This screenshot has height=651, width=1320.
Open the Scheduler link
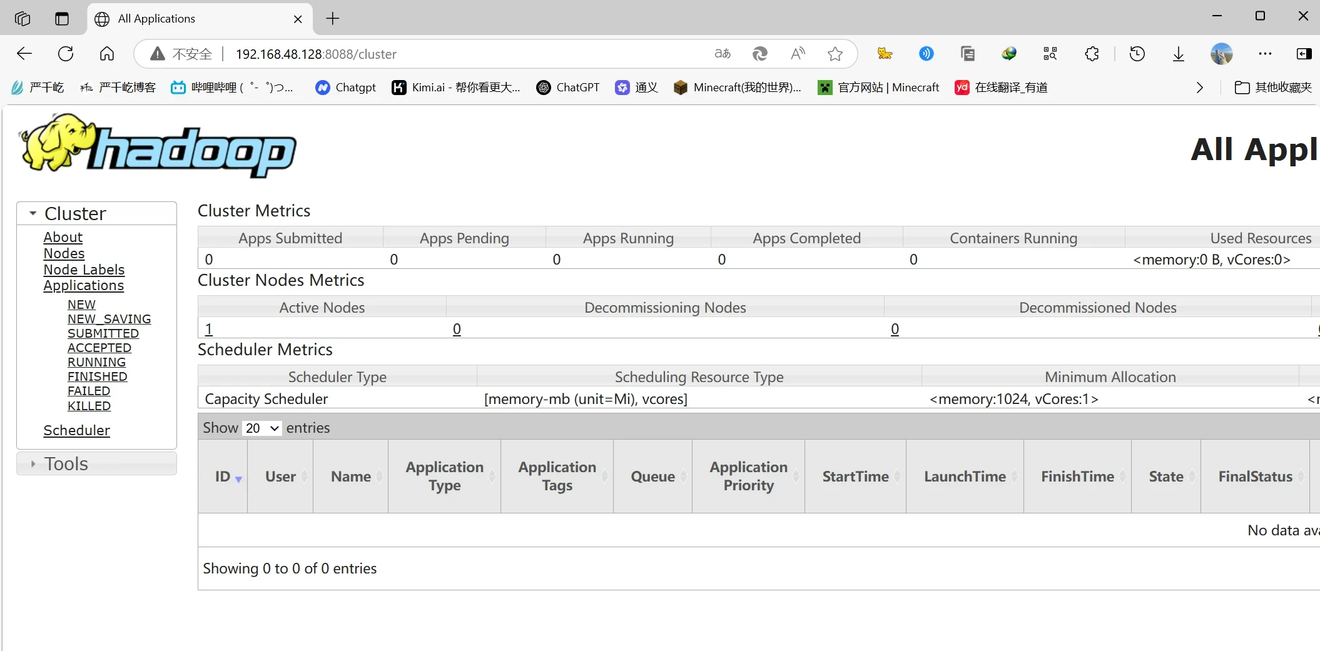coord(76,430)
